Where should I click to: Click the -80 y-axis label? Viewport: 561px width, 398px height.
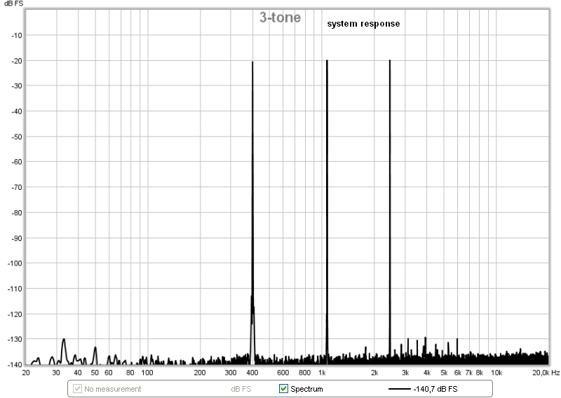(x=17, y=212)
